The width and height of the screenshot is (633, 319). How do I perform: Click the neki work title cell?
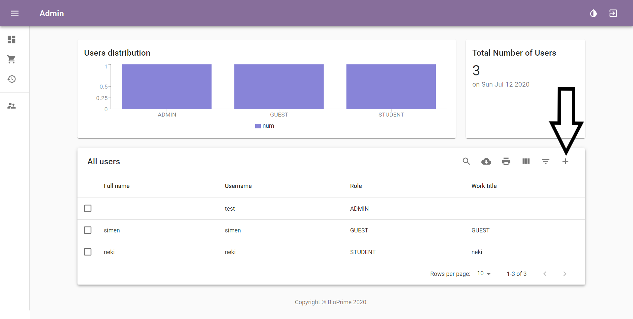(x=477, y=252)
